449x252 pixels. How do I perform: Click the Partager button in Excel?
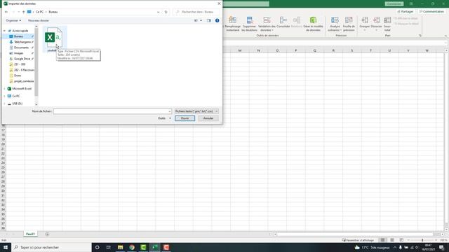click(x=406, y=12)
